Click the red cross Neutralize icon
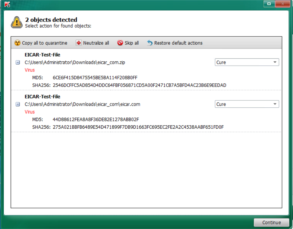293x229 pixels. pos(79,43)
